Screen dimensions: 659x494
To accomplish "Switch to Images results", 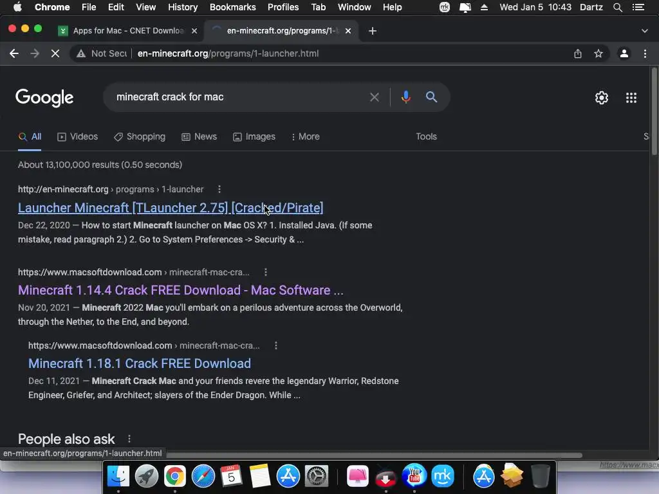I will point(254,136).
